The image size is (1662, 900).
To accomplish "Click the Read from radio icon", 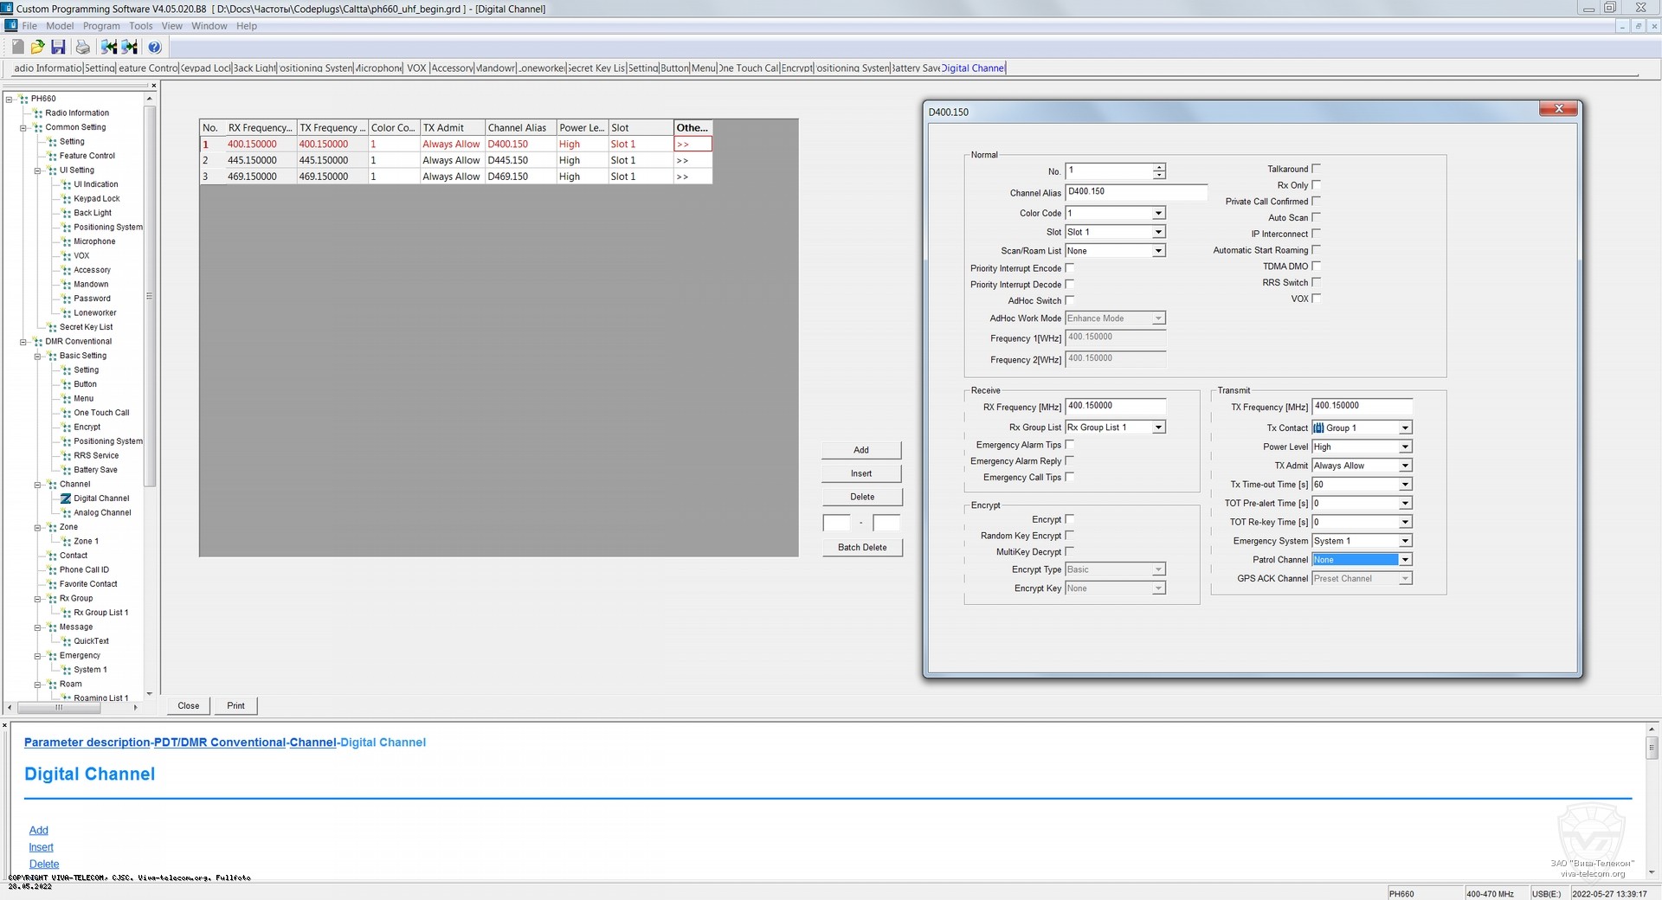I will click(x=109, y=47).
